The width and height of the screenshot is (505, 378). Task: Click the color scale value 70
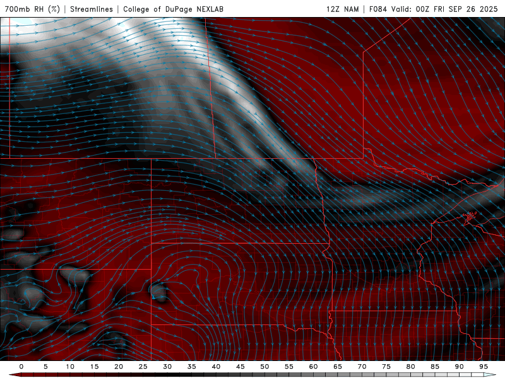[x=362, y=367]
